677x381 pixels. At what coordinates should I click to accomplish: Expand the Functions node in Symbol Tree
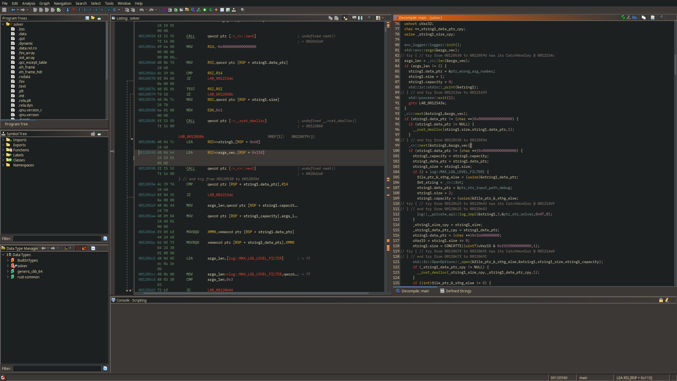(3, 150)
